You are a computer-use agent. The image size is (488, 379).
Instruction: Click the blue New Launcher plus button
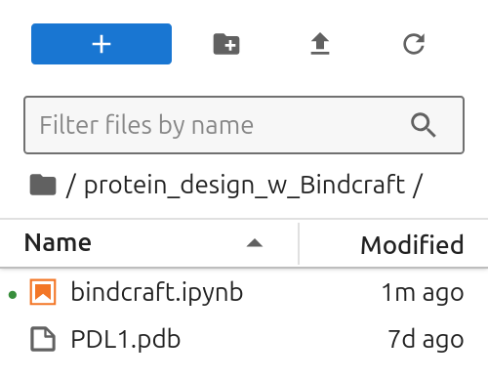pyautogui.click(x=102, y=44)
